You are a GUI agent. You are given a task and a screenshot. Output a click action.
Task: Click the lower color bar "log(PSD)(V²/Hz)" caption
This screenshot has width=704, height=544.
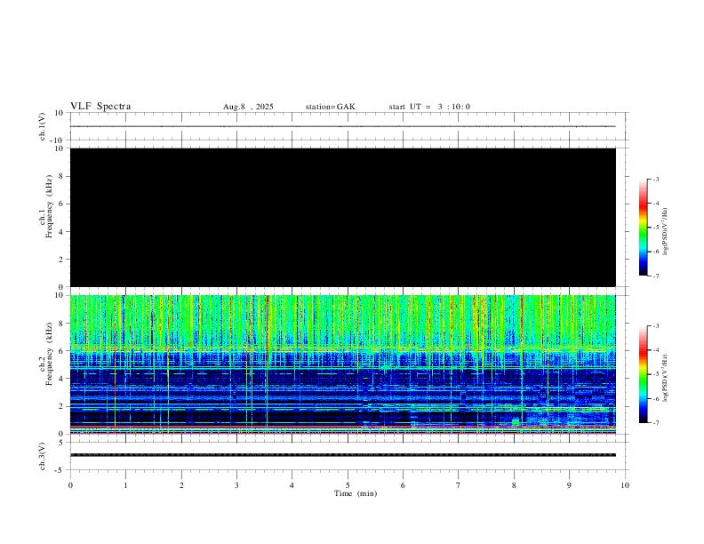(666, 378)
